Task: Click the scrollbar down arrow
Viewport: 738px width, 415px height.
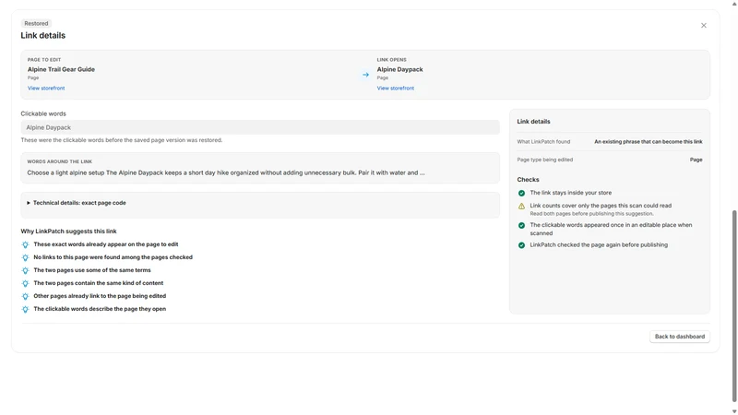Action: click(x=734, y=411)
